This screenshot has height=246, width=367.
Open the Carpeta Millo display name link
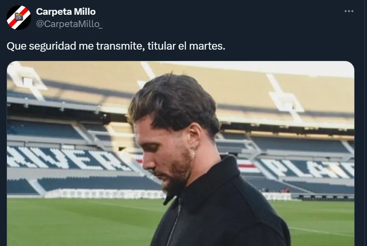pyautogui.click(x=66, y=11)
